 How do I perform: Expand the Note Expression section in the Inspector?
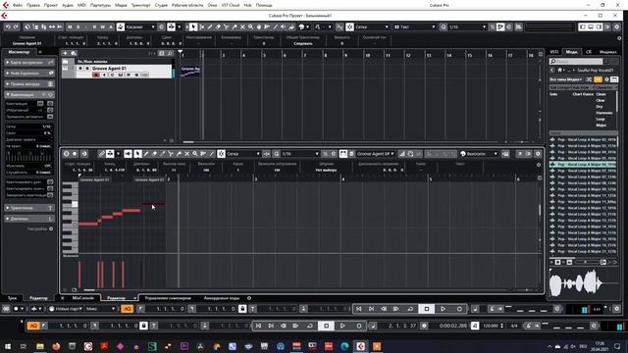coord(29,74)
